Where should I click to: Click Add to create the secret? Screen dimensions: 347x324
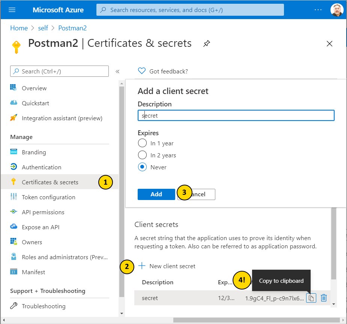click(x=156, y=194)
